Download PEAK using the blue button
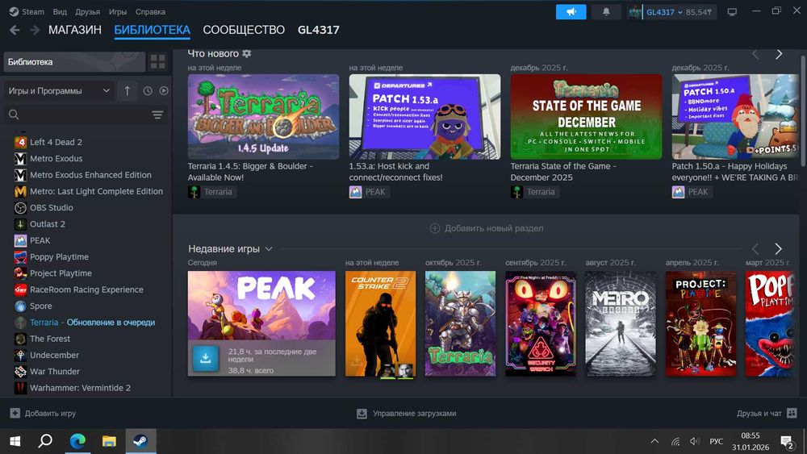Viewport: 807px width, 454px height. click(205, 358)
